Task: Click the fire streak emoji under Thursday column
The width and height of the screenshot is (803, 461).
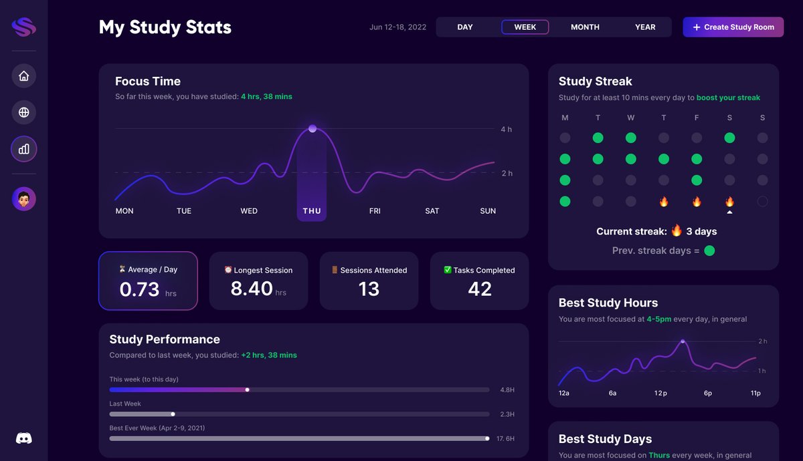Action: (x=663, y=201)
